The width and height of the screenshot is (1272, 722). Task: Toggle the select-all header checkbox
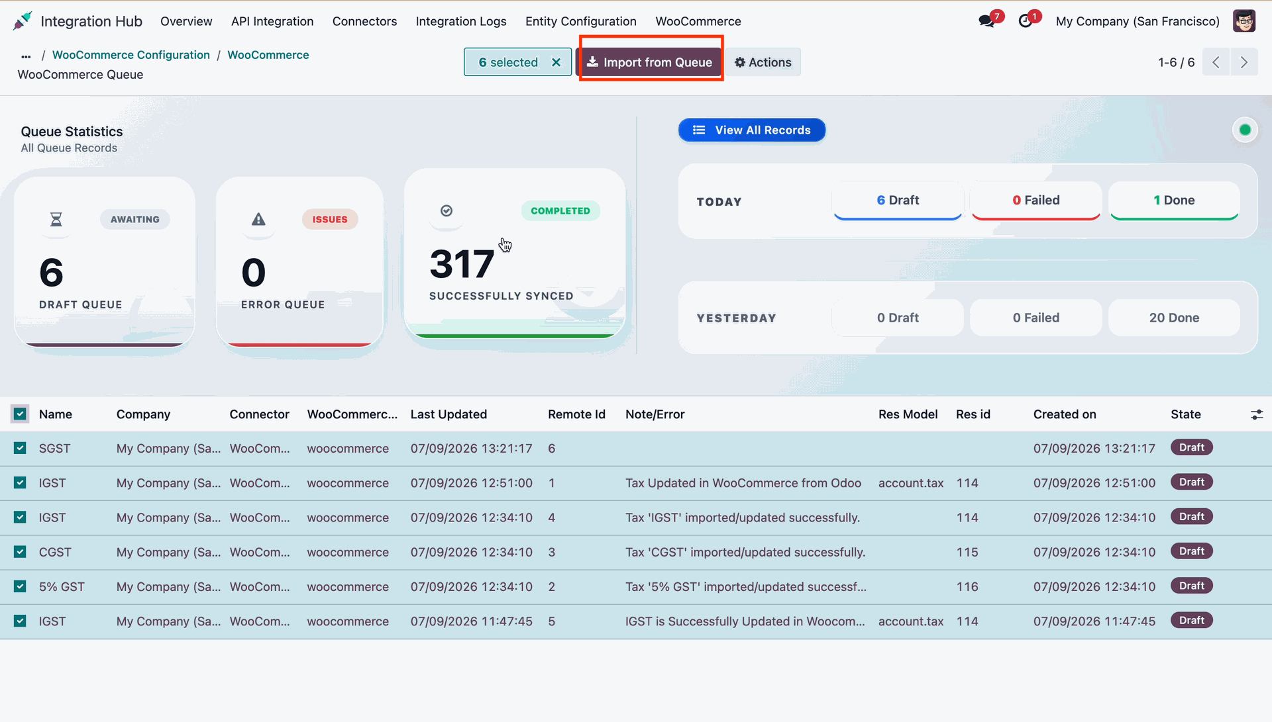(x=20, y=414)
